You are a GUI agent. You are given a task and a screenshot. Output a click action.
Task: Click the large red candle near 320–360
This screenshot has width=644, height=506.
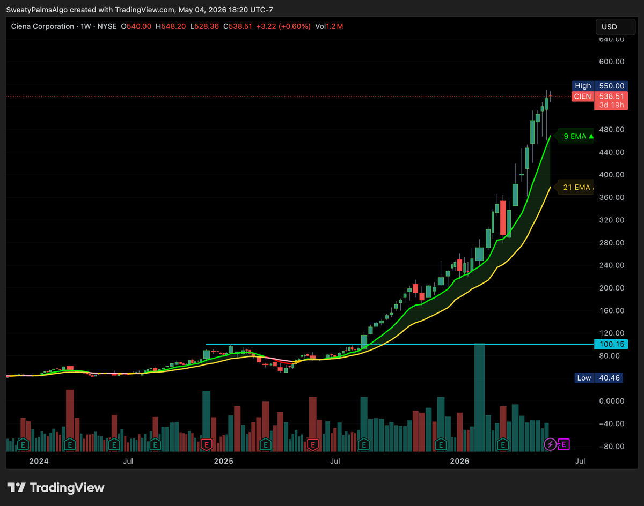[503, 218]
